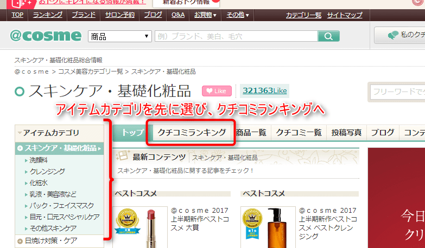Select その他スキンケア category
Screen dimensions: 425x248
pyautogui.click(x=53, y=229)
